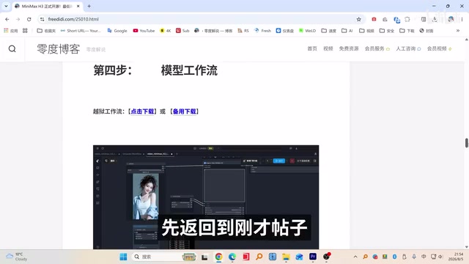Open the RS bookmark
Viewport: 469px width, 264px height.
pos(243,31)
